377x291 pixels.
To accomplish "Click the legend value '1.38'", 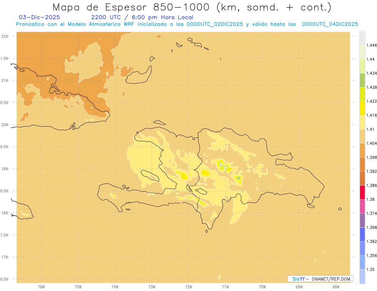I will tap(371, 199).
